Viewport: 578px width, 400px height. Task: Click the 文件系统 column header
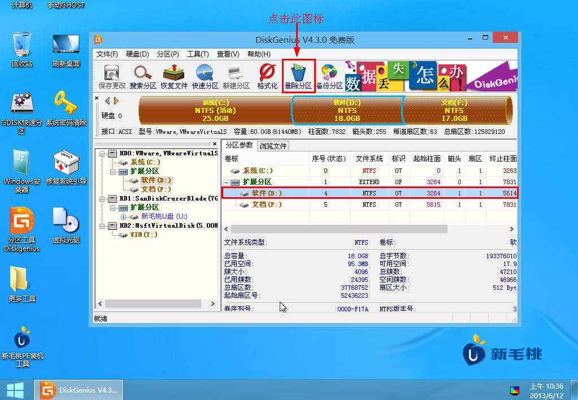pyautogui.click(x=369, y=159)
